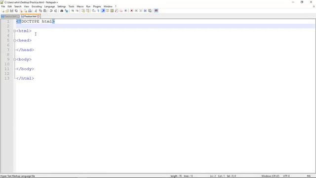Open the ? help menu

[x=116, y=6]
